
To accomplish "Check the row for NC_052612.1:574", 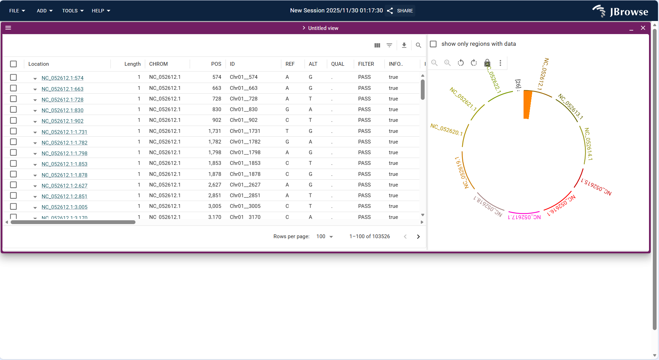I will pos(13,77).
